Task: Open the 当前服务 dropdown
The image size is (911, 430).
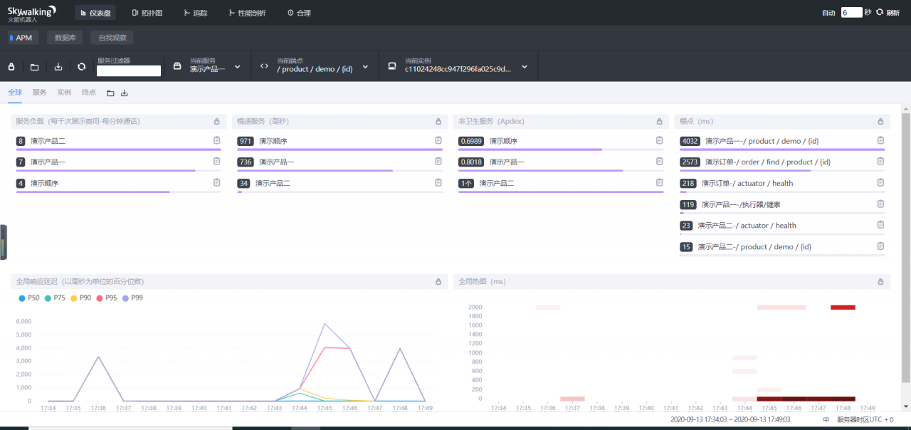Action: (x=237, y=66)
